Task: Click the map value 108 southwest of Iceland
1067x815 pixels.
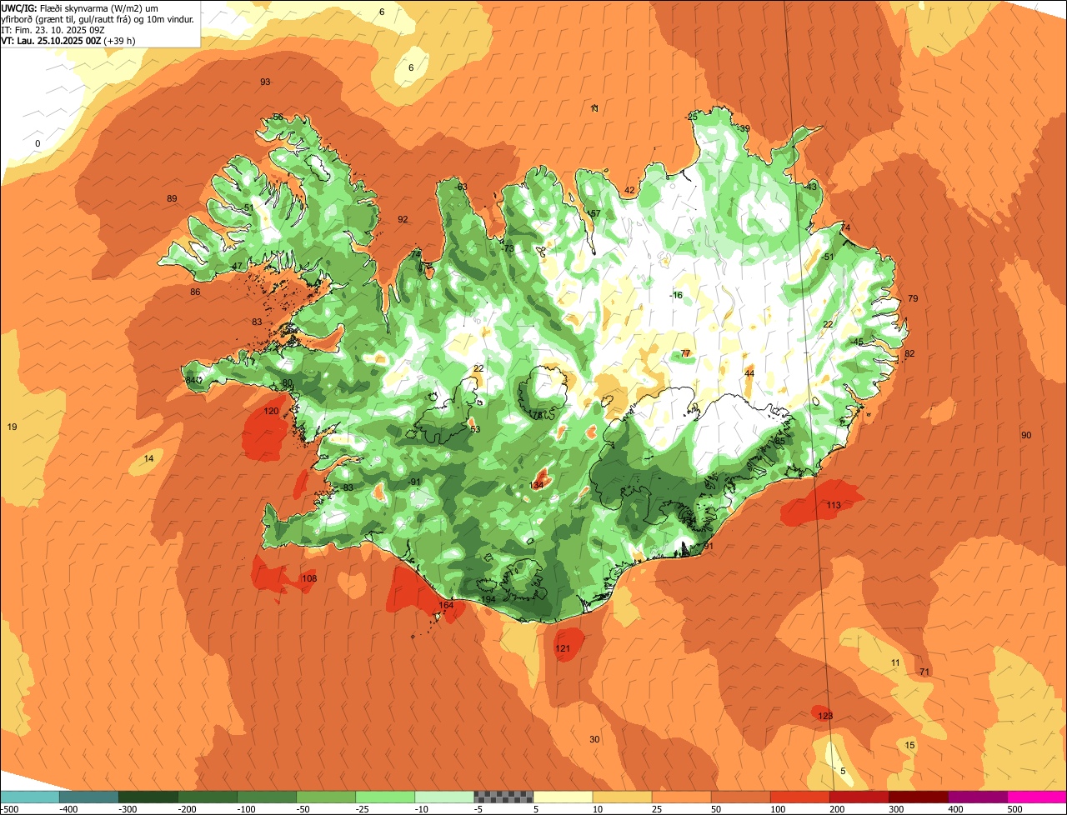Action: click(x=309, y=578)
